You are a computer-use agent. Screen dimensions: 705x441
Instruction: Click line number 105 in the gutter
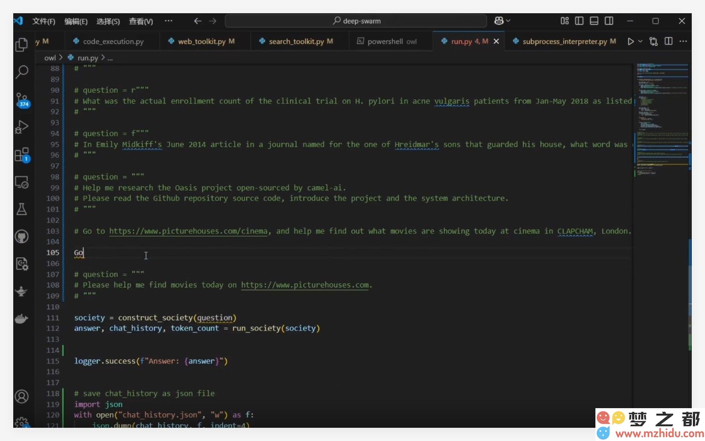click(53, 253)
